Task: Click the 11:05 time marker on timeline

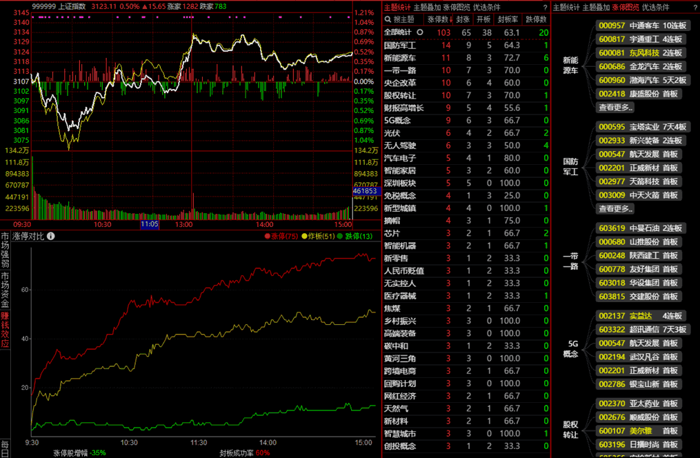Action: [x=150, y=224]
